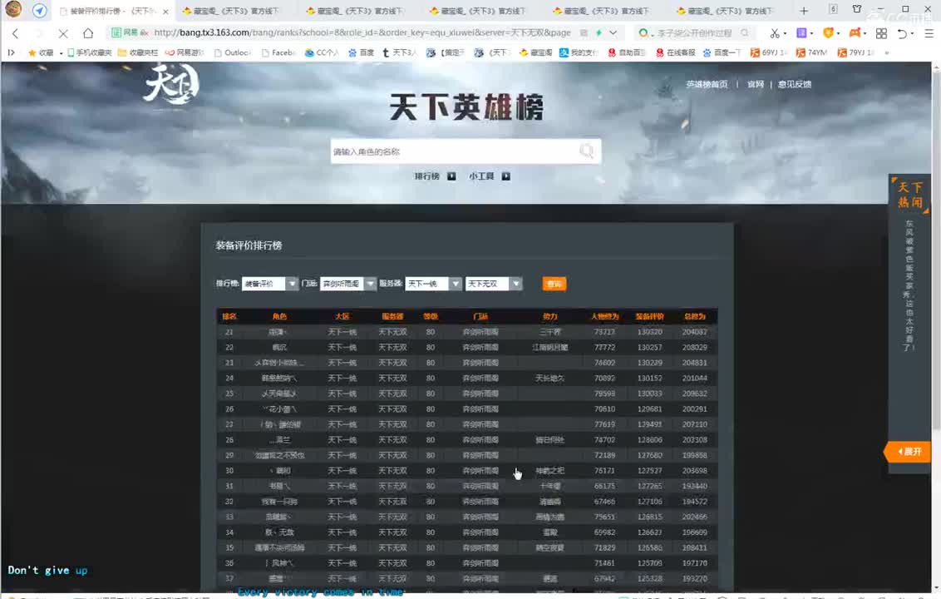The height and width of the screenshot is (599, 941).
Task: Click the 百度 icon in the favorites bar
Action: point(351,52)
